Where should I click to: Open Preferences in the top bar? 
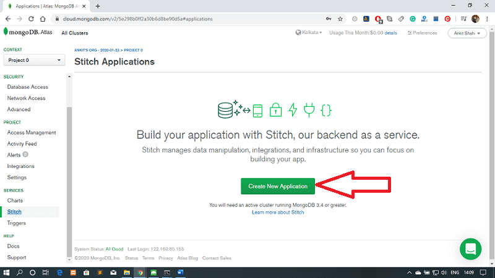tap(422, 33)
